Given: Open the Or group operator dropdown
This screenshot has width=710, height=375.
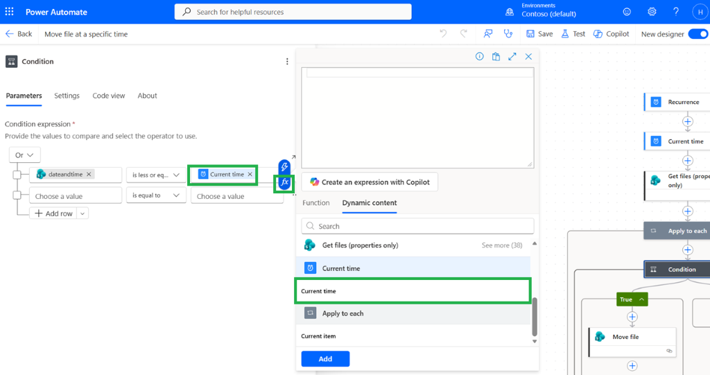Looking at the screenshot, I should (x=24, y=155).
